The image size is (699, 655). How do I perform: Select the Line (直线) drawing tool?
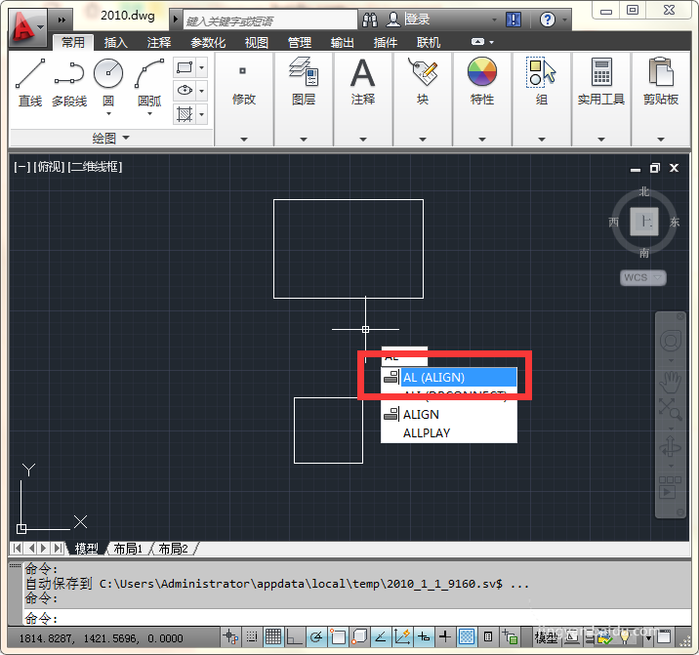point(30,83)
